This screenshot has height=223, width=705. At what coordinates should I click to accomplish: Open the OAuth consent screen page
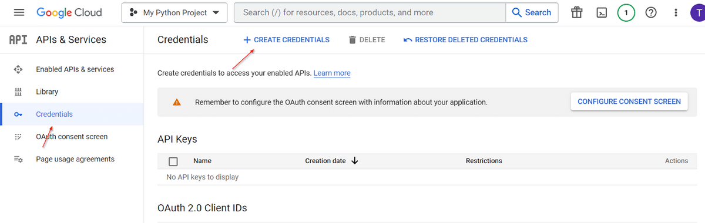tap(72, 137)
